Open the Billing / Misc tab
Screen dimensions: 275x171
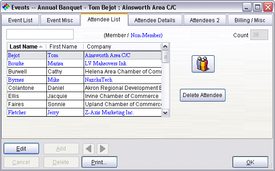point(250,20)
